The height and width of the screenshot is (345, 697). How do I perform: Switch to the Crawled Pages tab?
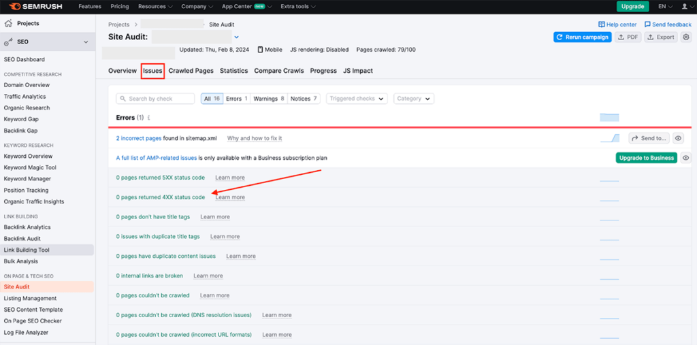tap(191, 71)
